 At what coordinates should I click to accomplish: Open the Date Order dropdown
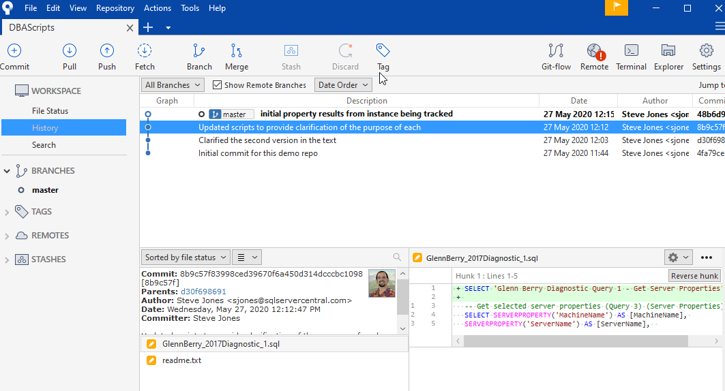pos(343,85)
